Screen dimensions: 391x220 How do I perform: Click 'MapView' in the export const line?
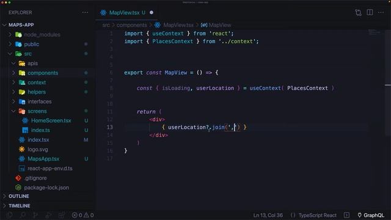(176, 73)
